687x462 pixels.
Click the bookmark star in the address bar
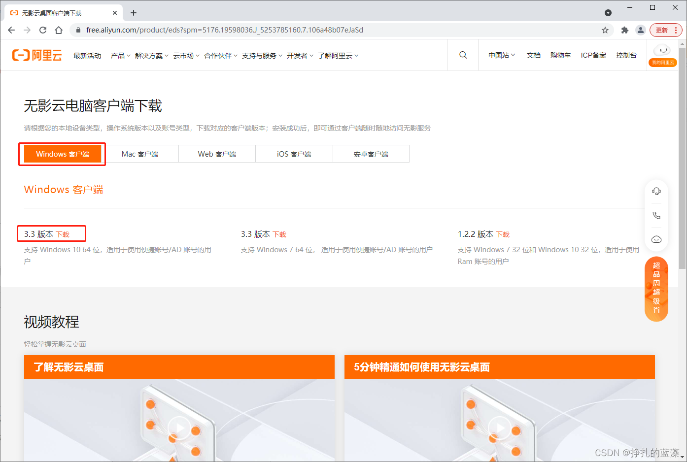point(605,30)
